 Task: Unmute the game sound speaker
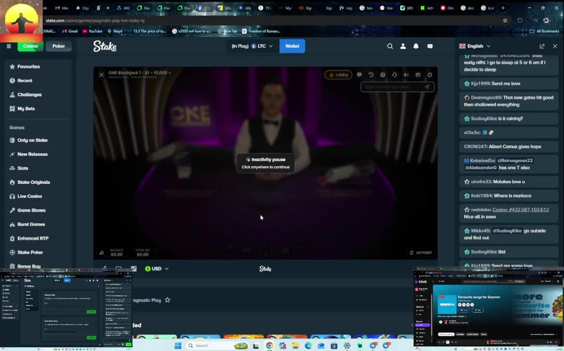pos(406,75)
